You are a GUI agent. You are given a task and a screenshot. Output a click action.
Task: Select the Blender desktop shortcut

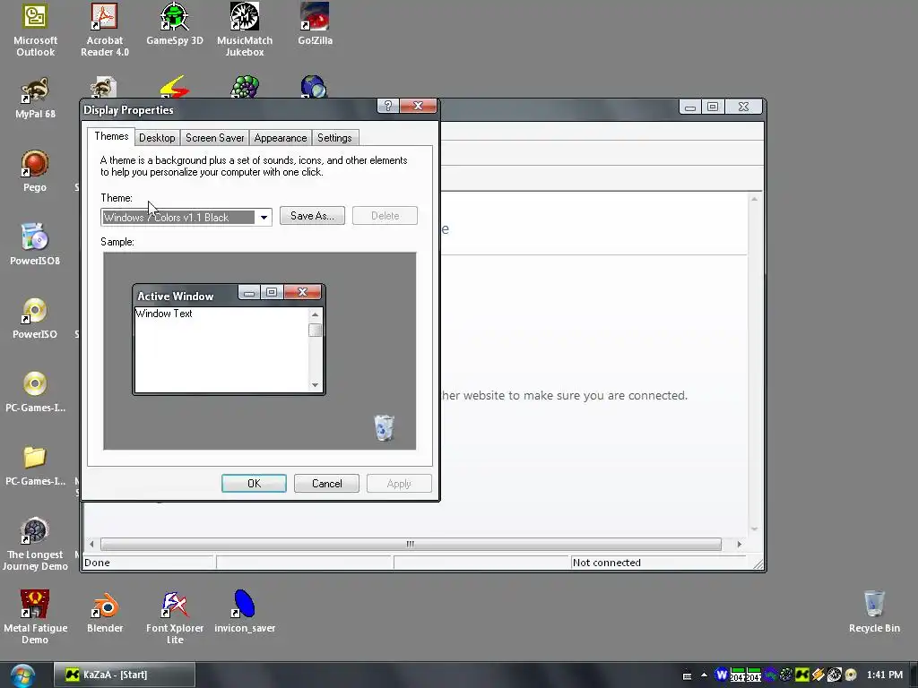105,613
